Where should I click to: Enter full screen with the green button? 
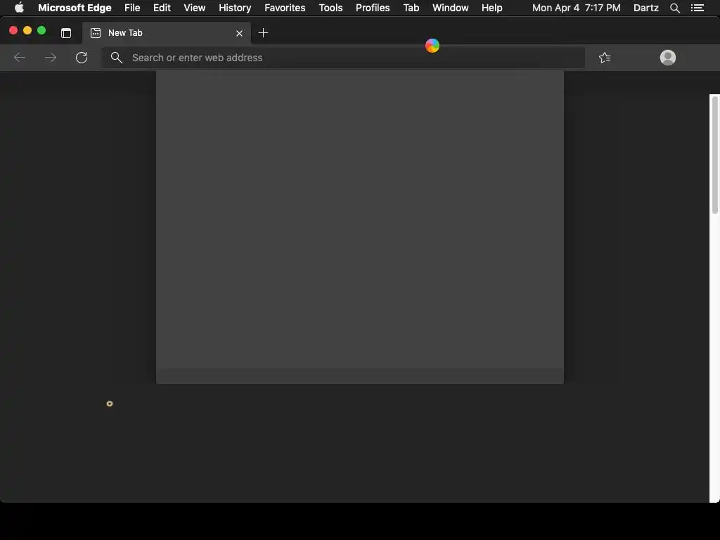pos(41,30)
